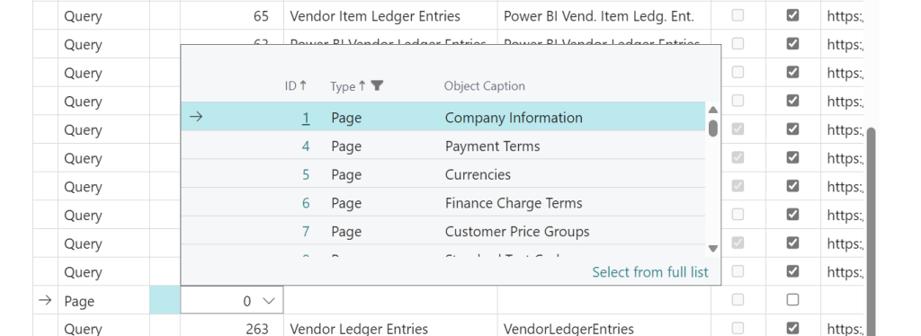Image resolution: width=921 pixels, height=336 pixels.
Task: Select ID 6 link for Finance Charge Terms
Action: point(306,203)
